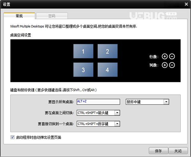The width and height of the screenshot is (191, 157).
Task: Open the 密码 tab
Action: click(x=52, y=16)
